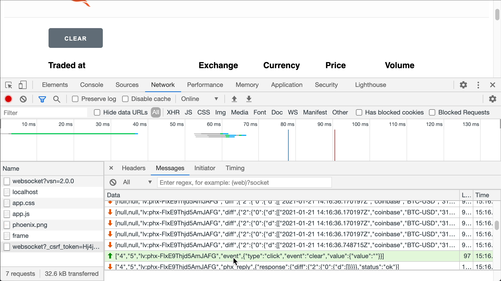Check Hide data URLs
This screenshot has width=501, height=281.
97,112
